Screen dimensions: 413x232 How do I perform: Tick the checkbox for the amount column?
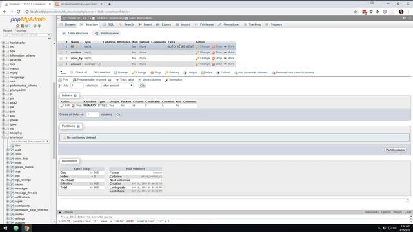click(x=61, y=64)
